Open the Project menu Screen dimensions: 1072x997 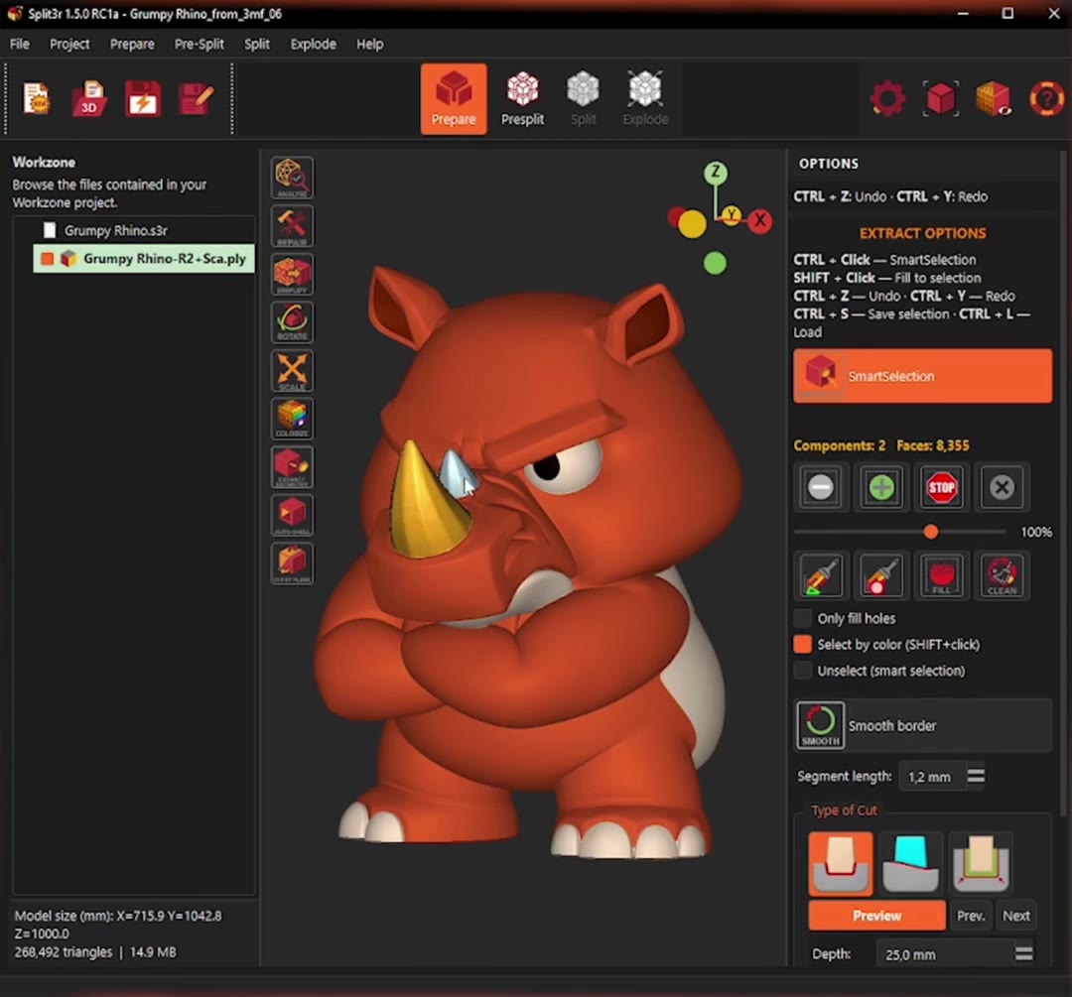pyautogui.click(x=69, y=44)
